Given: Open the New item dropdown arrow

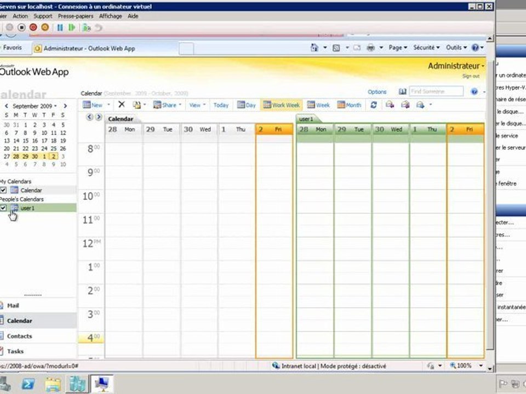Looking at the screenshot, I should pos(108,105).
